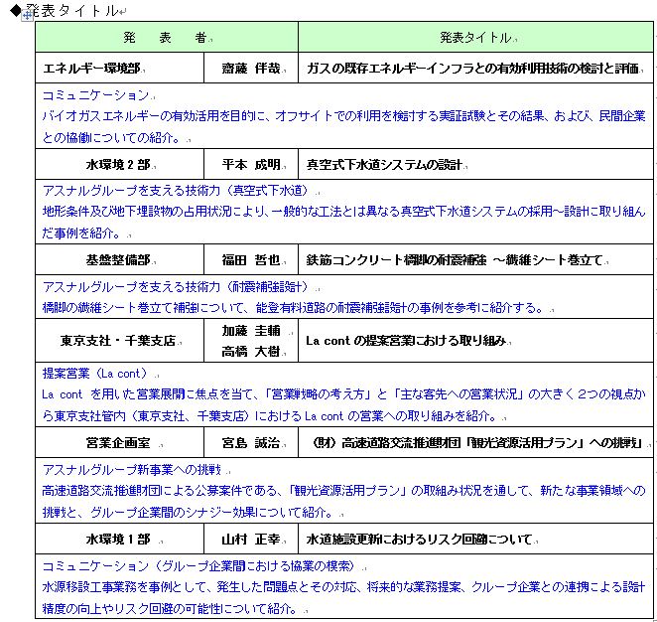Click アスナルグループを支える技術力（耐震補強設計）

point(177,287)
